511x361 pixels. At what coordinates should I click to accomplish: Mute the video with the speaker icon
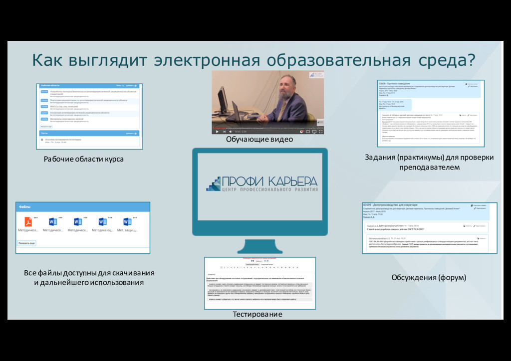point(231,132)
